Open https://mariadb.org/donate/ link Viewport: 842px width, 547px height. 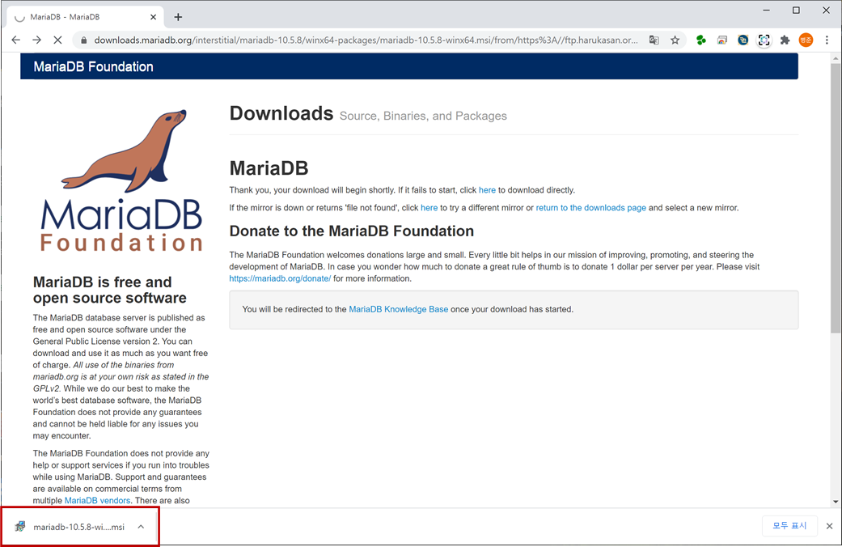280,279
